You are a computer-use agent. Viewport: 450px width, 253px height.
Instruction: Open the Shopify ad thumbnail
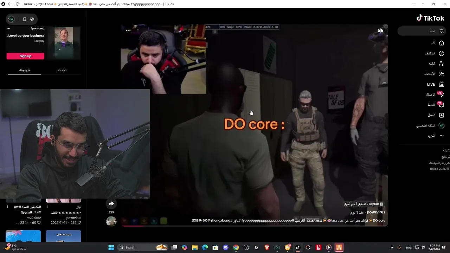click(x=64, y=43)
